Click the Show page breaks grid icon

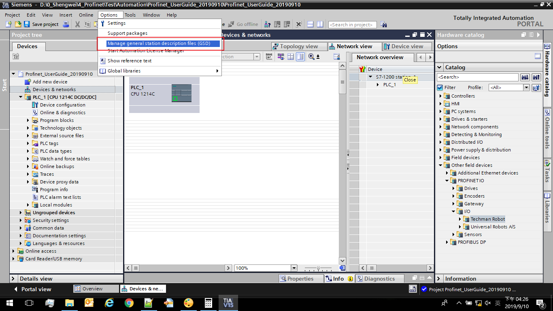pyautogui.click(x=290, y=57)
